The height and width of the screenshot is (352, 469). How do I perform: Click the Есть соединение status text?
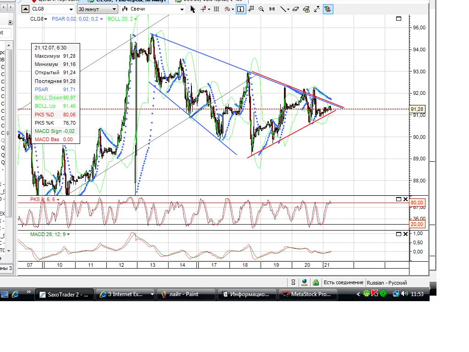[x=344, y=282]
